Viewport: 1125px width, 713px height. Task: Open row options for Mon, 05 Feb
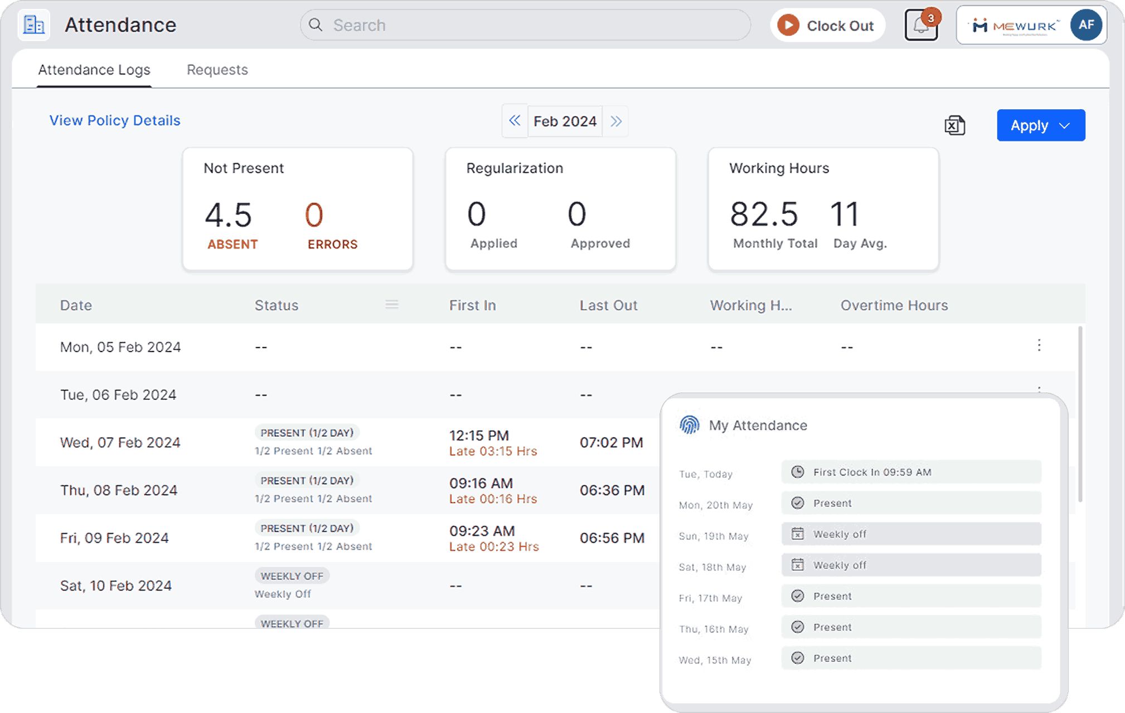coord(1039,345)
